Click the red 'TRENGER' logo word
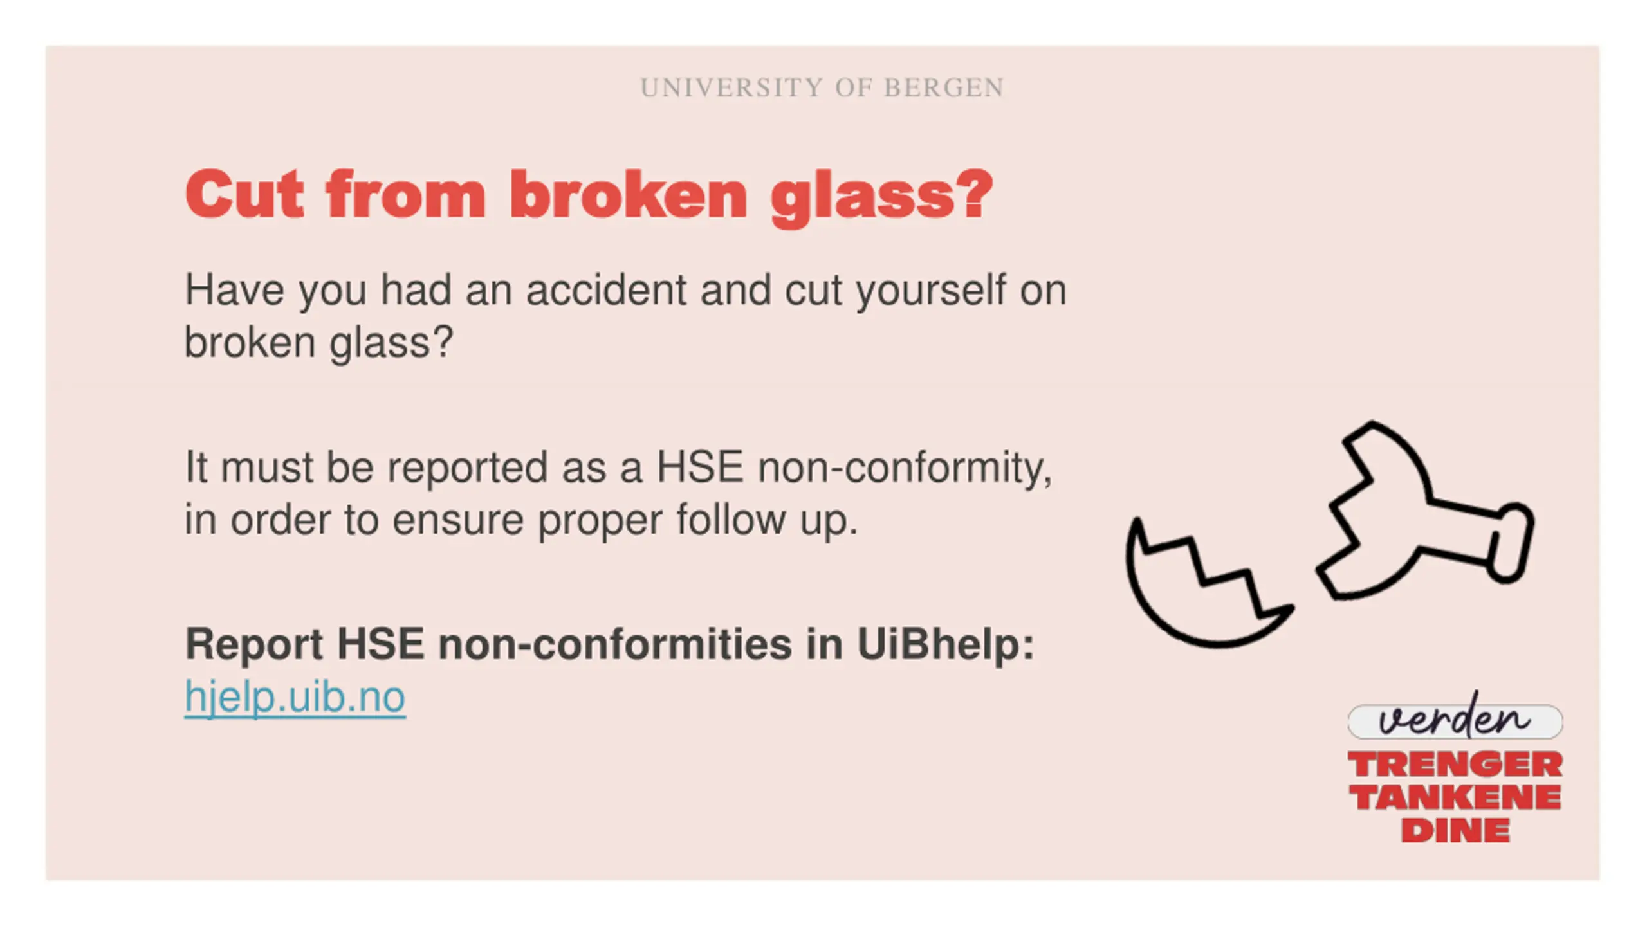1647x926 pixels. click(1455, 765)
